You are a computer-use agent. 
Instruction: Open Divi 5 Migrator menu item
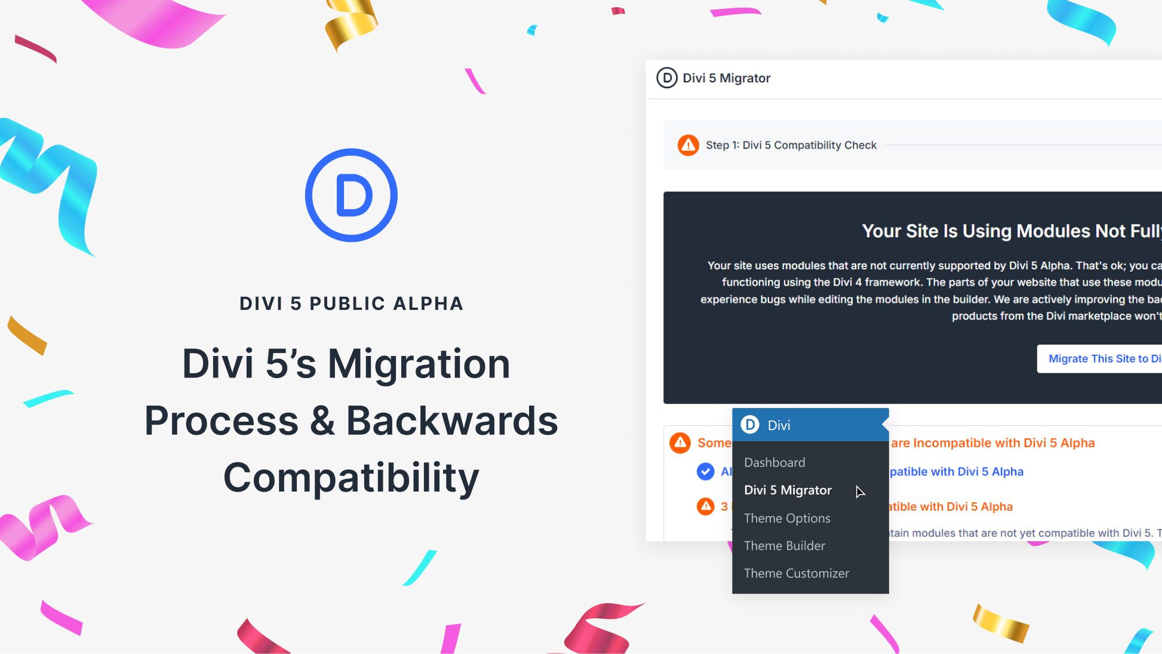pyautogui.click(x=788, y=490)
